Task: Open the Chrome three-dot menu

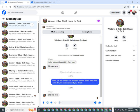Action: [x=137, y=7]
